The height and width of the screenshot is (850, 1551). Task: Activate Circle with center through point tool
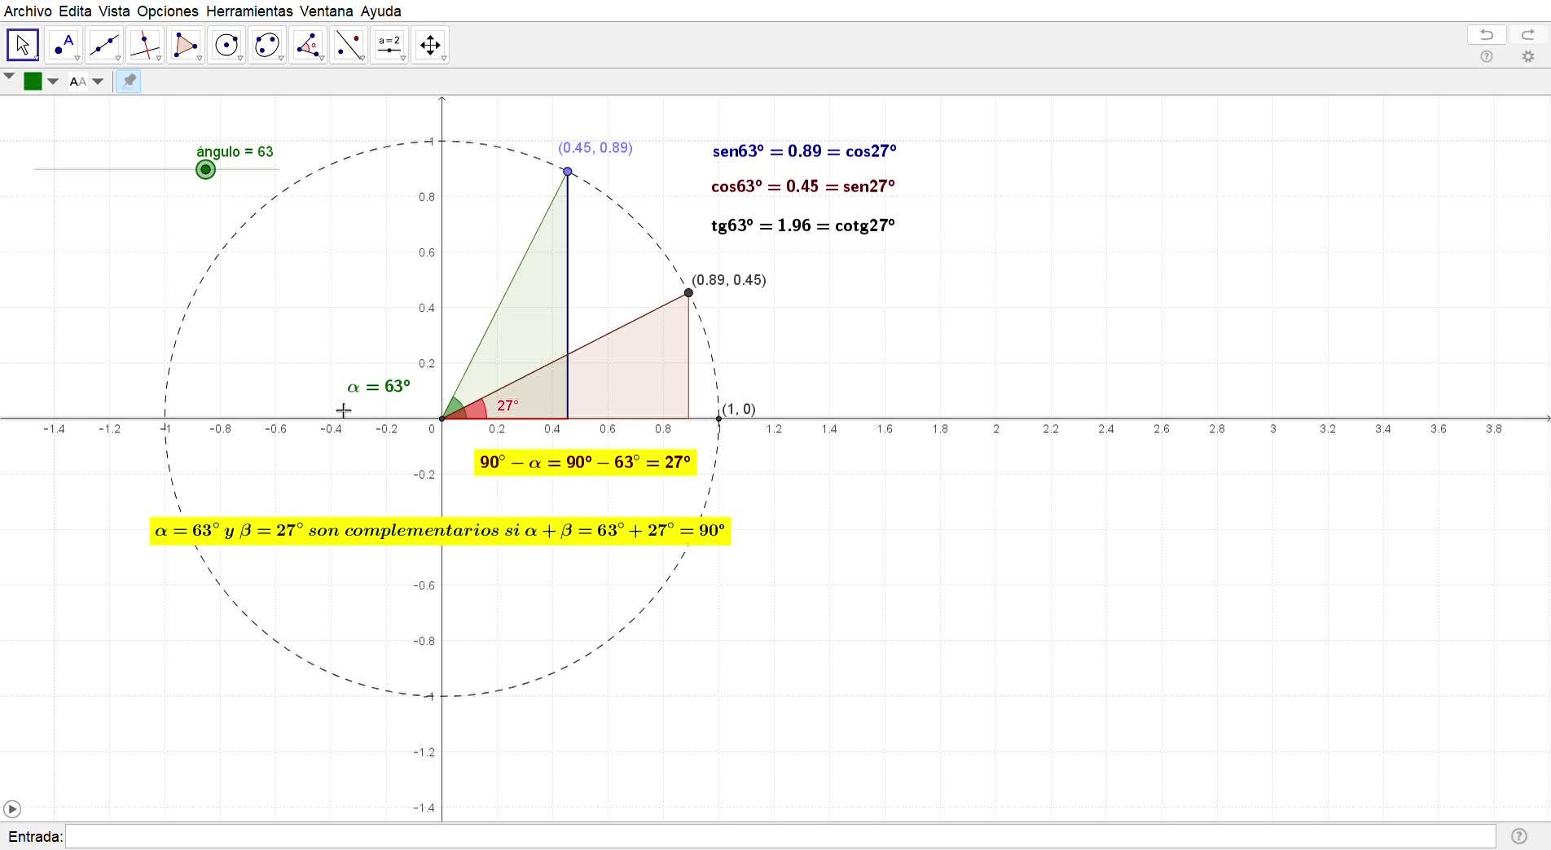[226, 46]
